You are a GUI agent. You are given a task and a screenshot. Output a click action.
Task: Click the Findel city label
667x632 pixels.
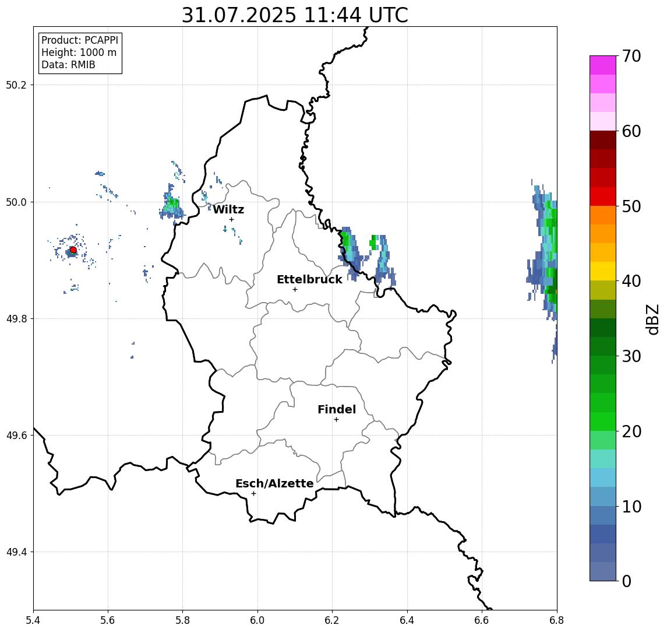click(337, 409)
